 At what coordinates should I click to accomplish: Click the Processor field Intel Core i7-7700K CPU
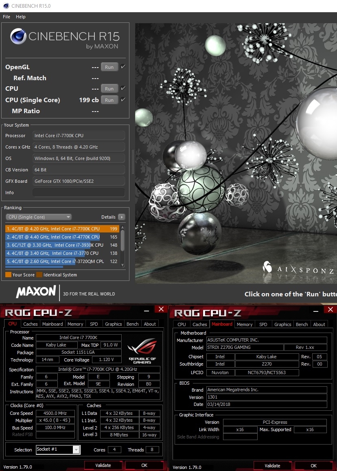[x=79, y=136]
